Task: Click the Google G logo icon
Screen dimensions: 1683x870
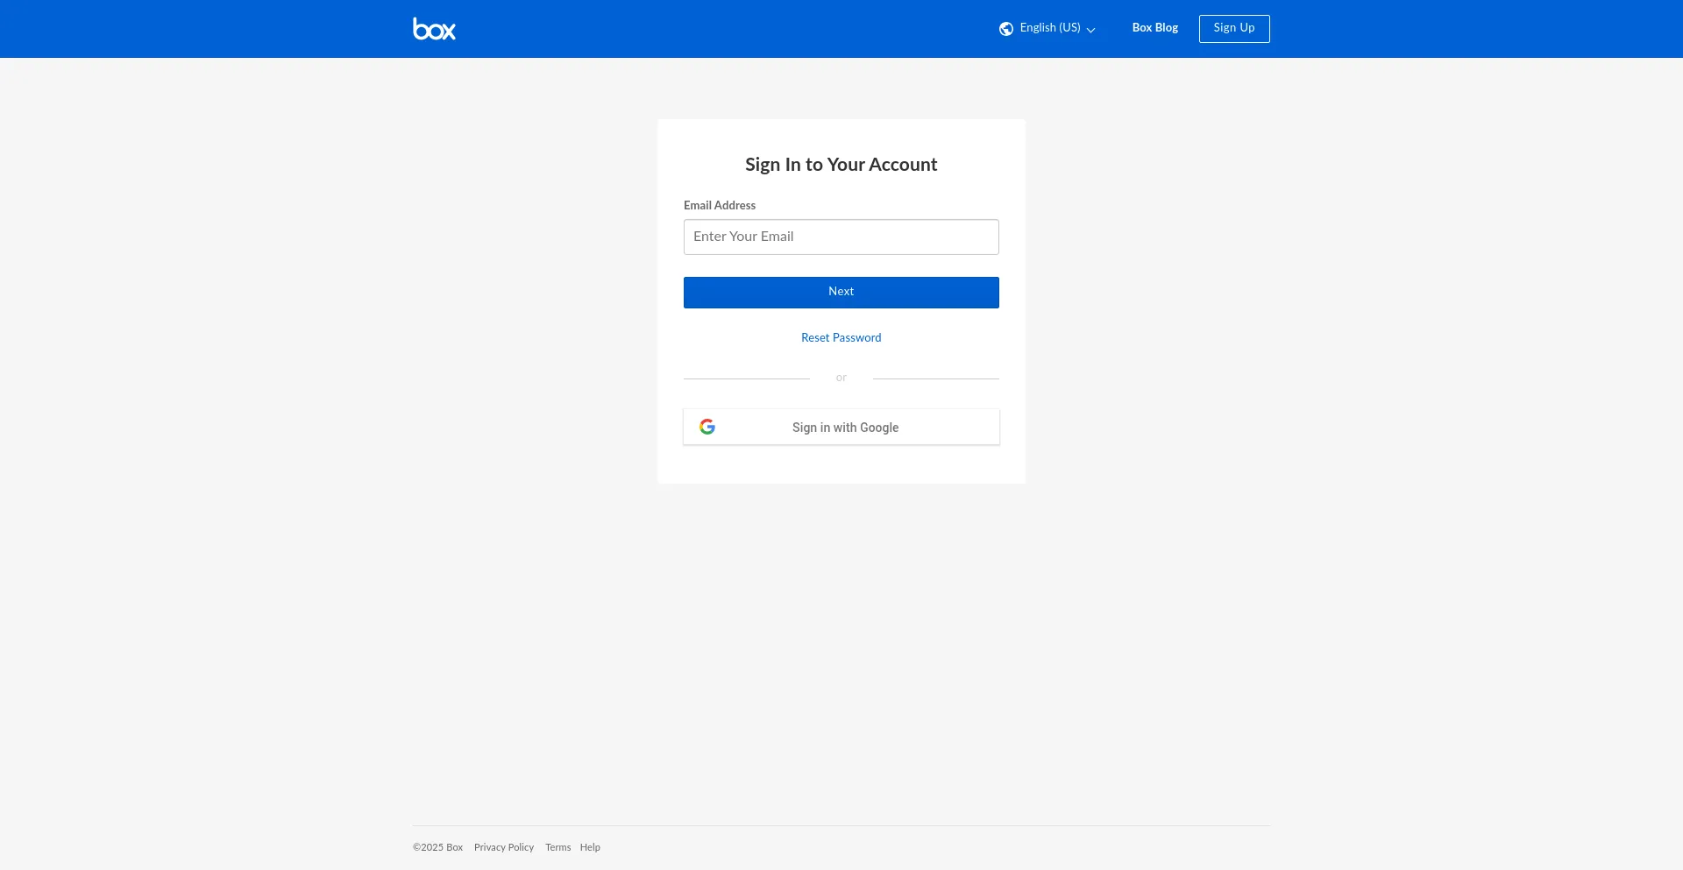Action: [x=707, y=427]
